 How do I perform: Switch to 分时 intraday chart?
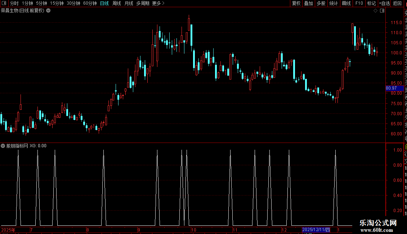(14, 3)
